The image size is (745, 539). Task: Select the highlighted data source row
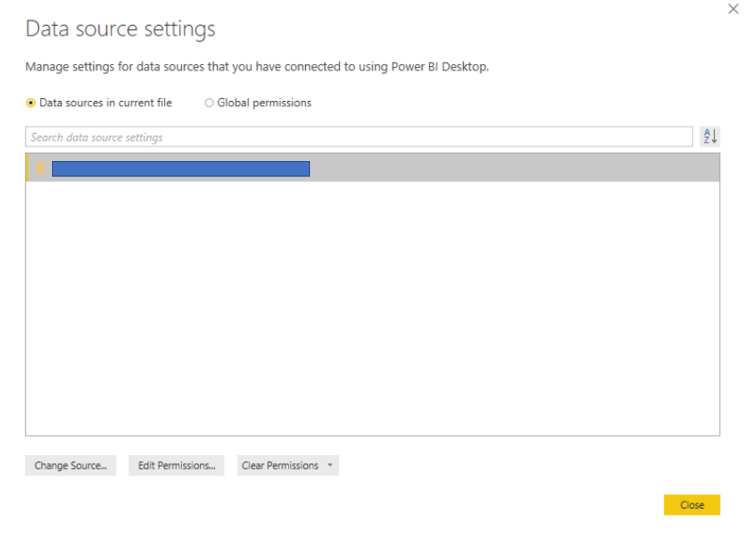point(372,168)
